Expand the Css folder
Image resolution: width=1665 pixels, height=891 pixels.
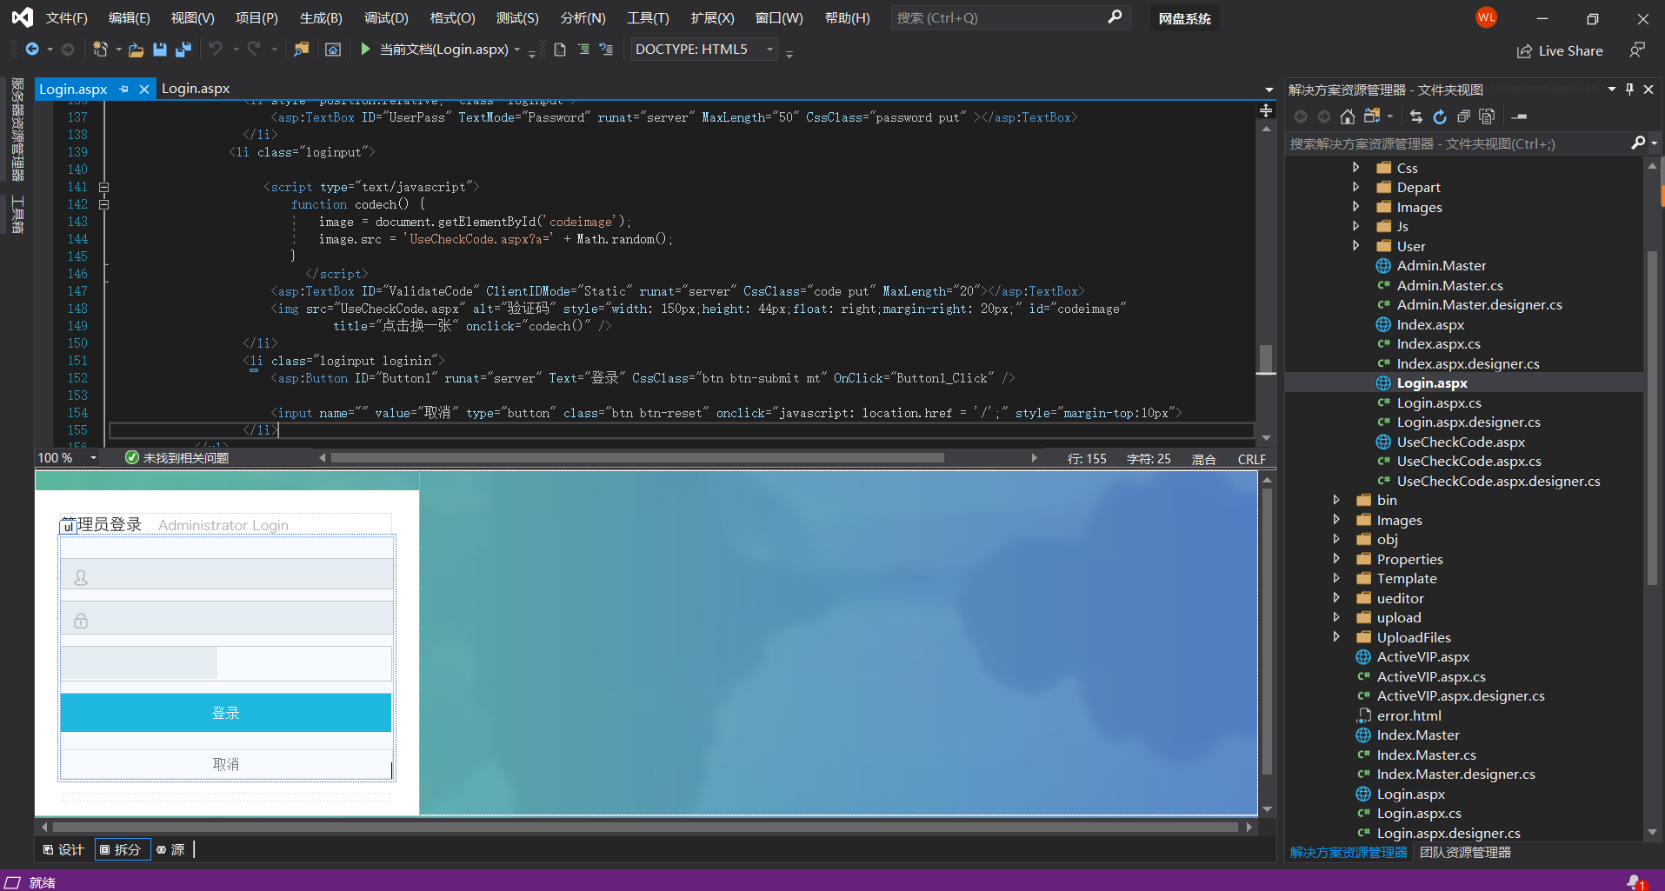click(1355, 168)
